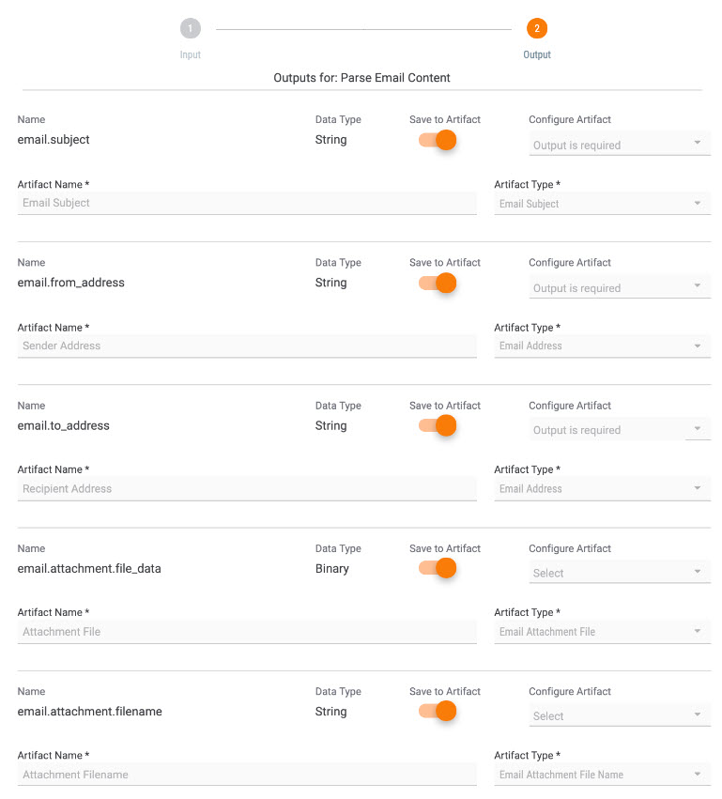This screenshot has width=722, height=799.
Task: Go to step 1 Input circle
Action: tap(190, 28)
